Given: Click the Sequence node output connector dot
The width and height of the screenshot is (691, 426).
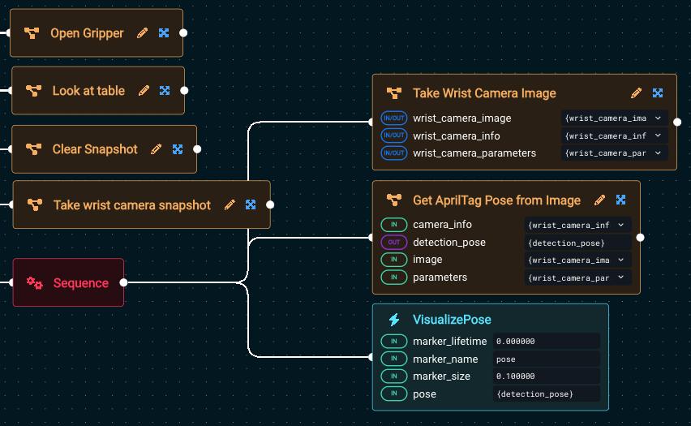Looking at the screenshot, I should (x=123, y=282).
